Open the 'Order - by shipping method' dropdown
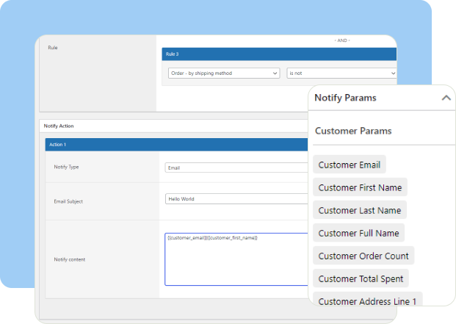 pos(222,73)
